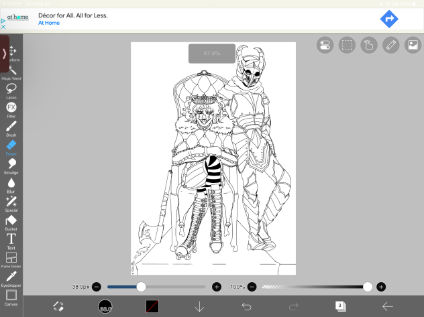Click the brush thickness slider
This screenshot has height=317, width=424.
[156, 287]
